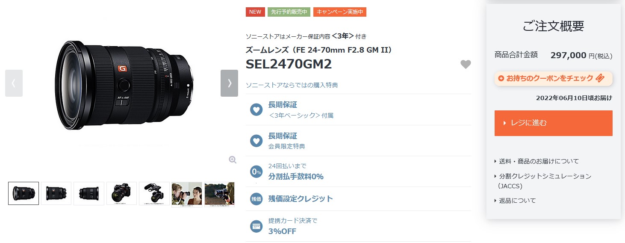Proceed to checkout with レジに進む
The width and height of the screenshot is (625, 243).
pos(553,123)
